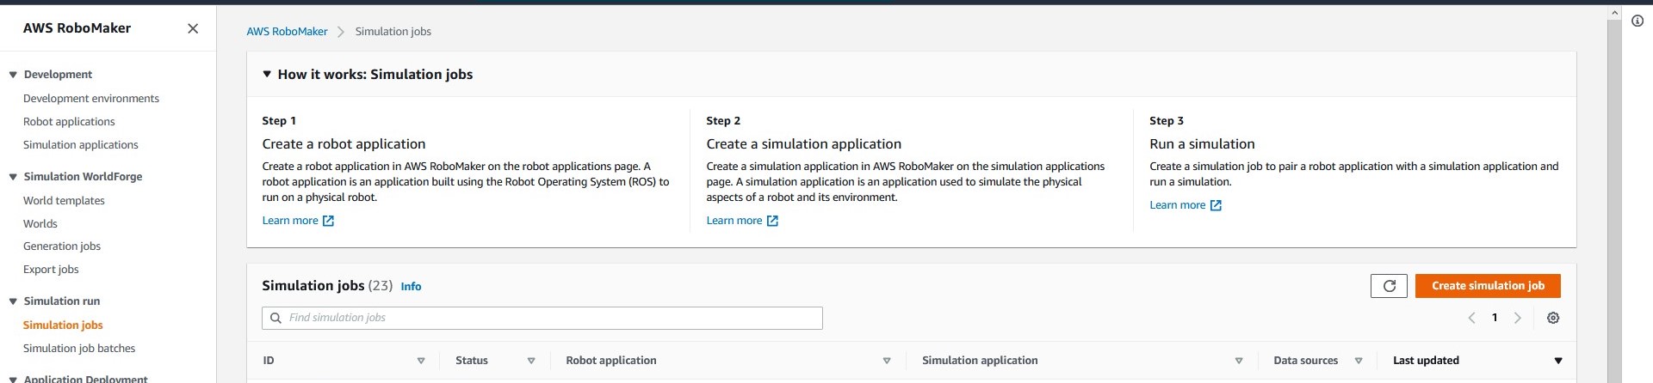The height and width of the screenshot is (383, 1653).
Task: Open World templates in sidebar
Action: coord(64,201)
